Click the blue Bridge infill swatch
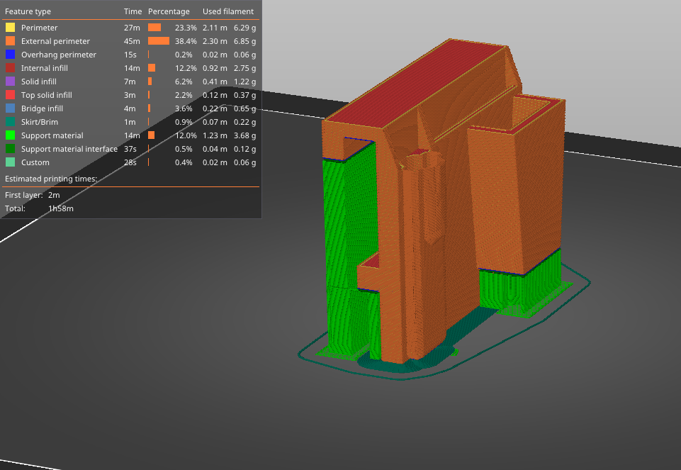 coord(9,108)
